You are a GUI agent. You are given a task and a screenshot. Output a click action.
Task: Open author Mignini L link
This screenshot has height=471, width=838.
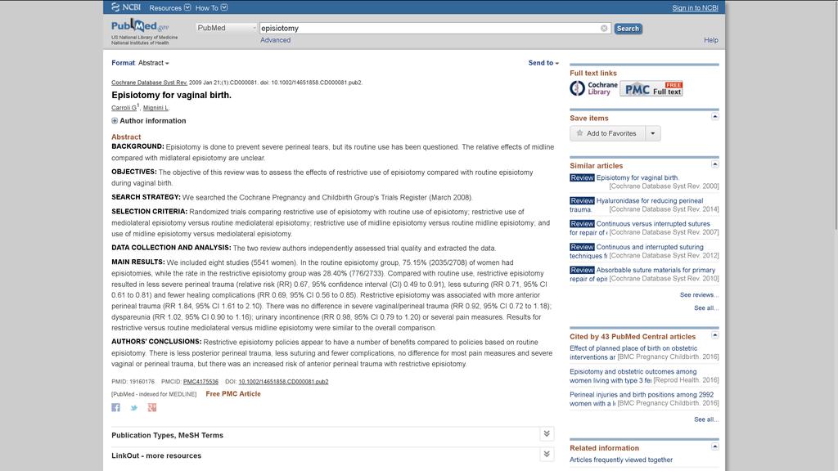pyautogui.click(x=155, y=108)
